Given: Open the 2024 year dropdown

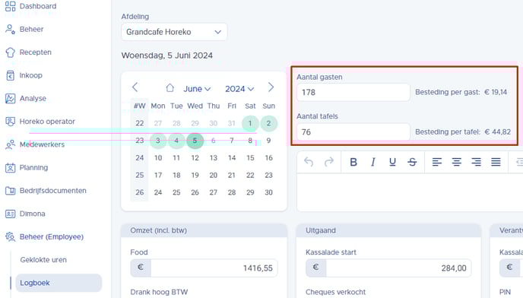Looking at the screenshot, I should click(x=239, y=89).
